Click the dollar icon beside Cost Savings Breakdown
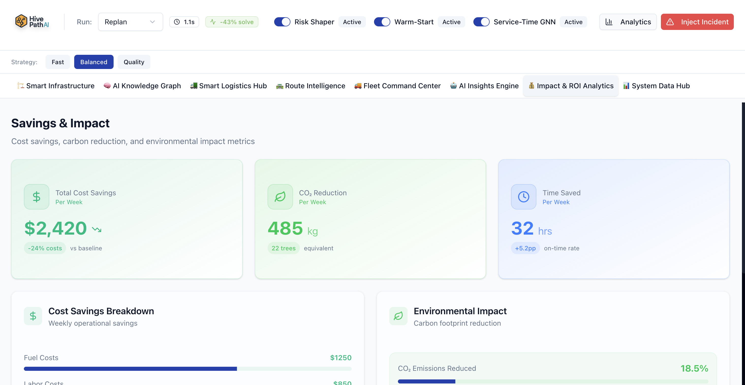Image resolution: width=745 pixels, height=385 pixels. (x=33, y=316)
